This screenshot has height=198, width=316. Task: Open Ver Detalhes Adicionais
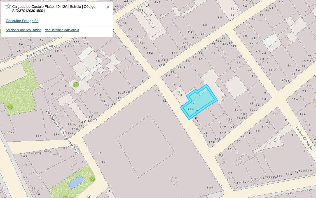click(62, 30)
